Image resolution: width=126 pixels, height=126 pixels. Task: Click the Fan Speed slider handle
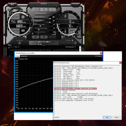pyautogui.click(x=38, y=34)
